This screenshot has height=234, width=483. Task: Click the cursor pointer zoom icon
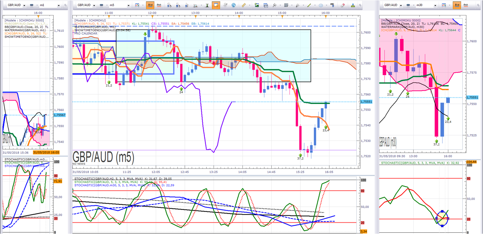click(187, 5)
